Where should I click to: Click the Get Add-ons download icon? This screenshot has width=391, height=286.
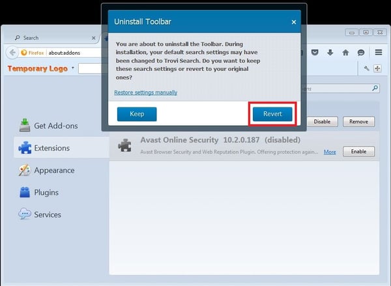click(25, 126)
